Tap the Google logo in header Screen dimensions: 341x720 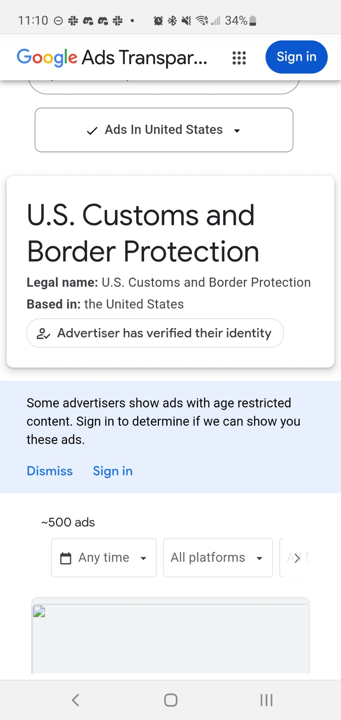(47, 58)
